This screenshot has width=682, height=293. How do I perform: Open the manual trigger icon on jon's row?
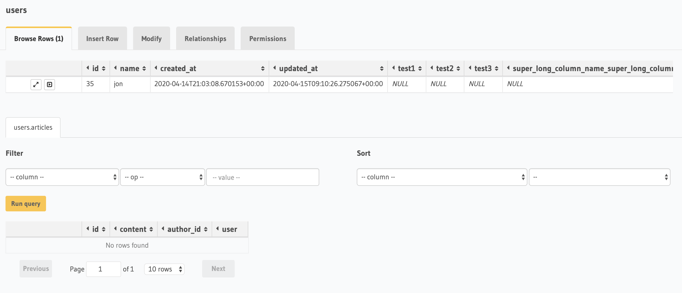50,84
